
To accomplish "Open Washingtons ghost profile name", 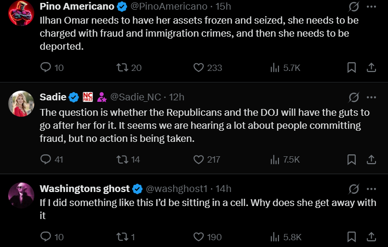I will click(x=84, y=188).
